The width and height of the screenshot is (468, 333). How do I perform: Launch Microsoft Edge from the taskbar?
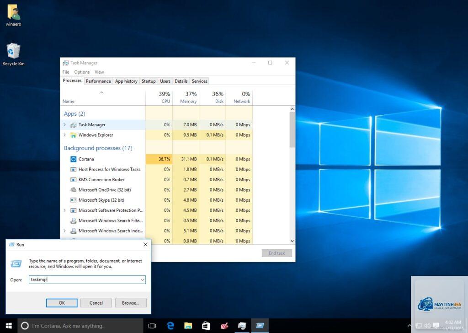click(170, 326)
